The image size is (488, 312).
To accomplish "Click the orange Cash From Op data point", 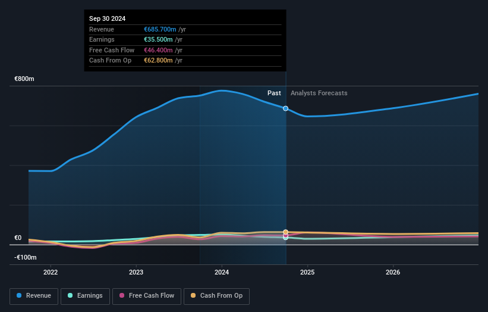I will click(285, 232).
